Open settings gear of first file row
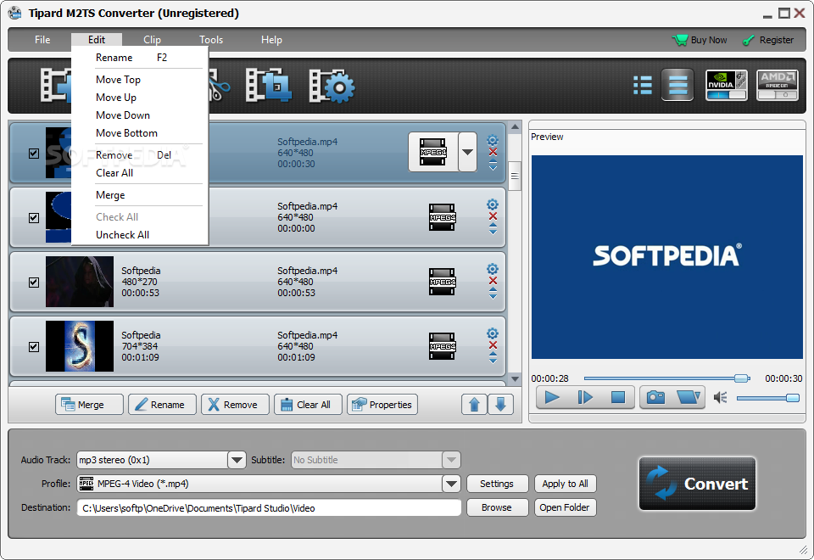This screenshot has height=560, width=814. 493,140
